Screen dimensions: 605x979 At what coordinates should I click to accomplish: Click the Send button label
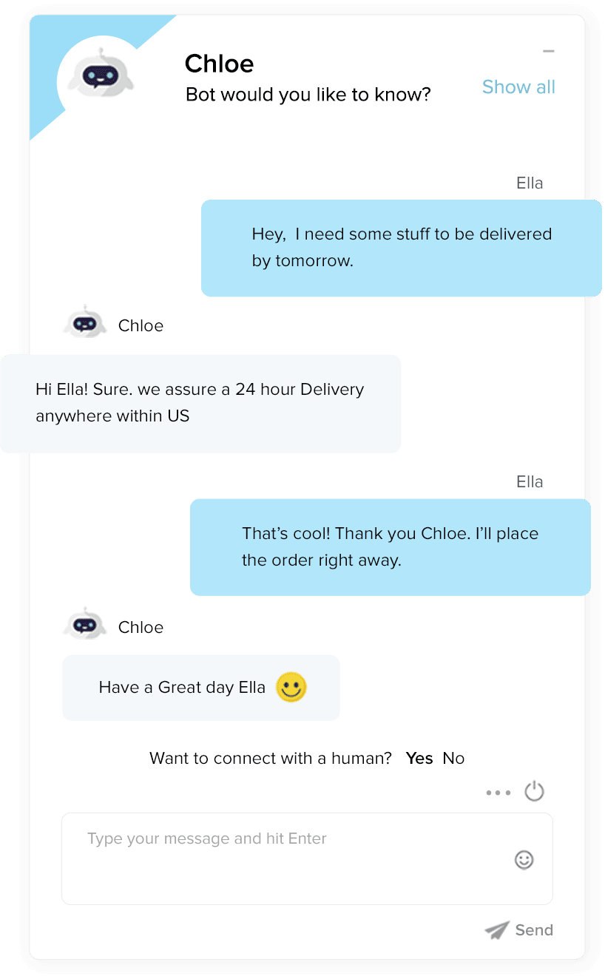click(x=534, y=930)
